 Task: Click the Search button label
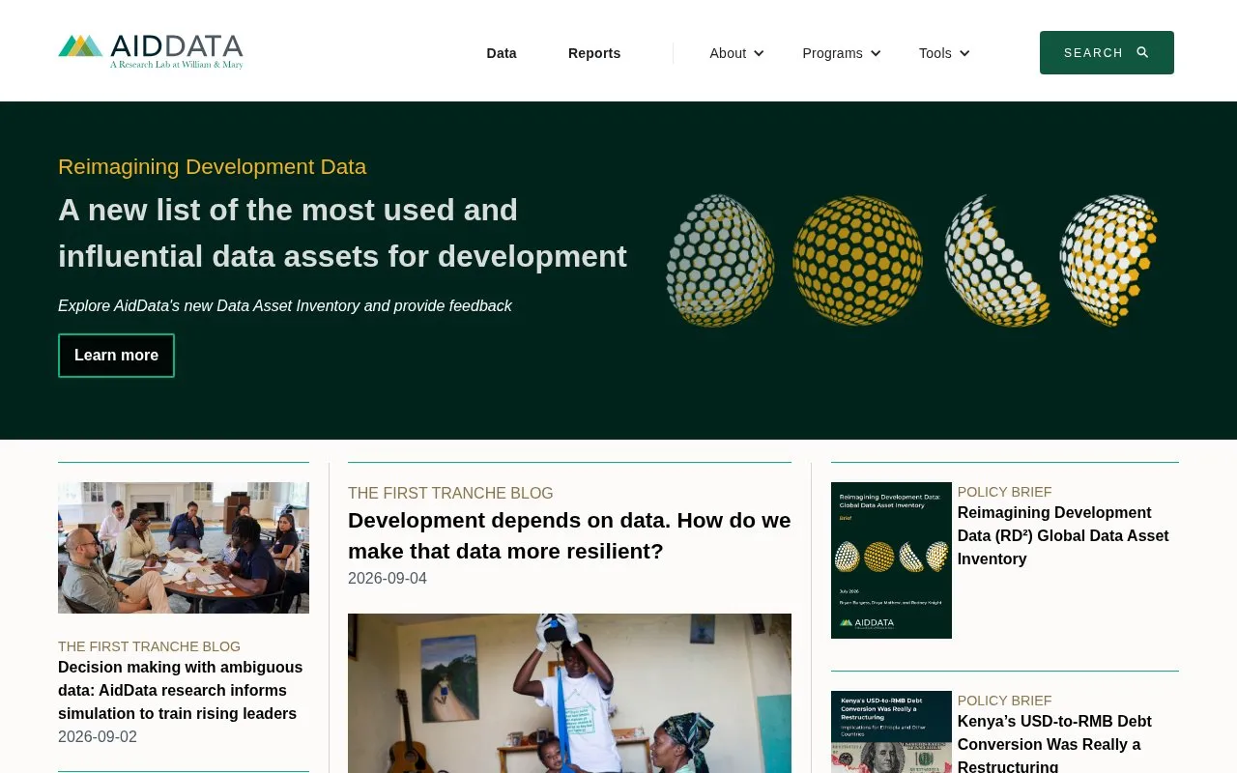(1093, 53)
